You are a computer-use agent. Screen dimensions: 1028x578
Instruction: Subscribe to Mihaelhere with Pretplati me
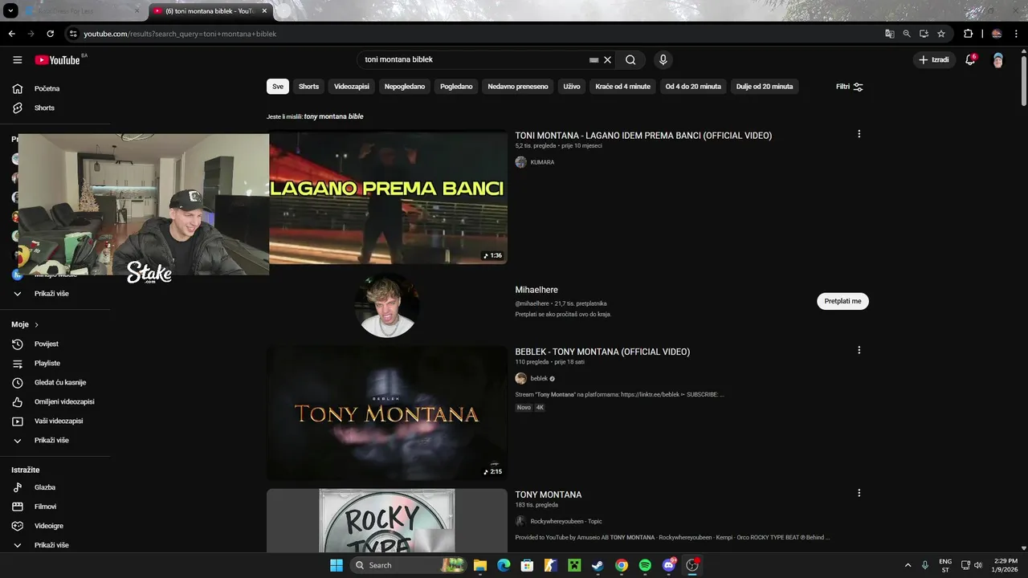click(842, 301)
